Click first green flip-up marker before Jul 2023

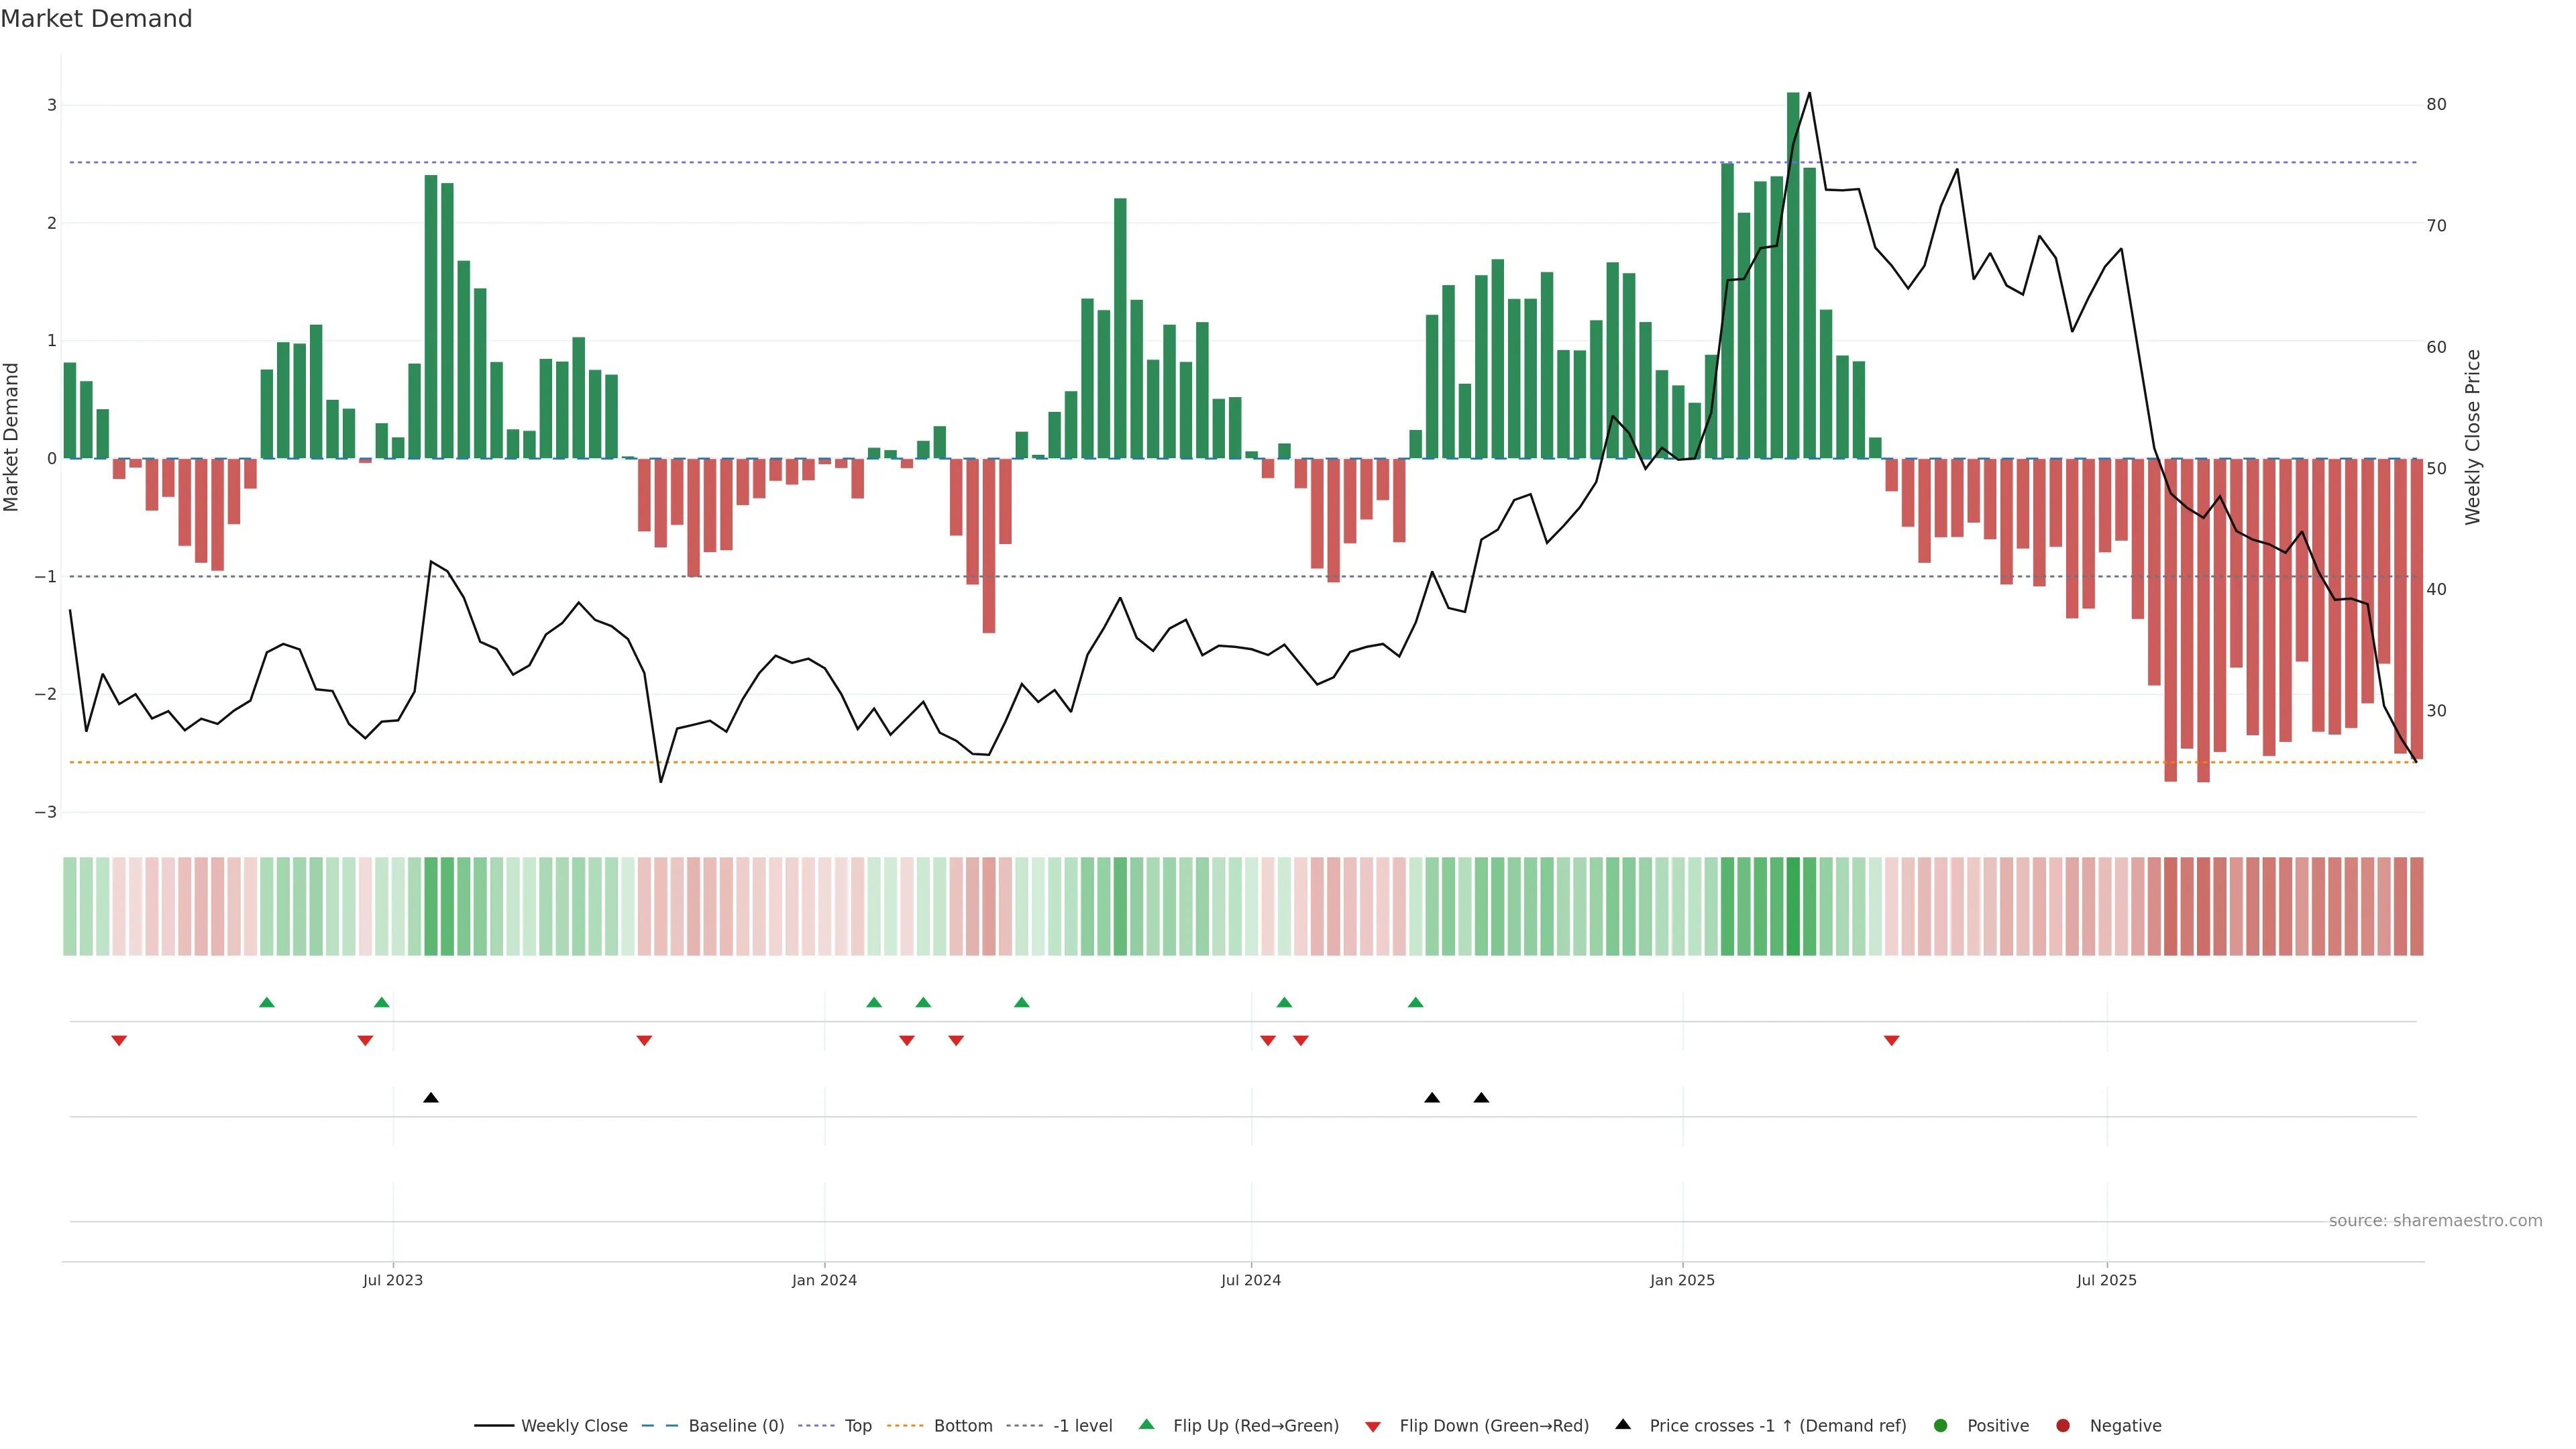point(267,1002)
